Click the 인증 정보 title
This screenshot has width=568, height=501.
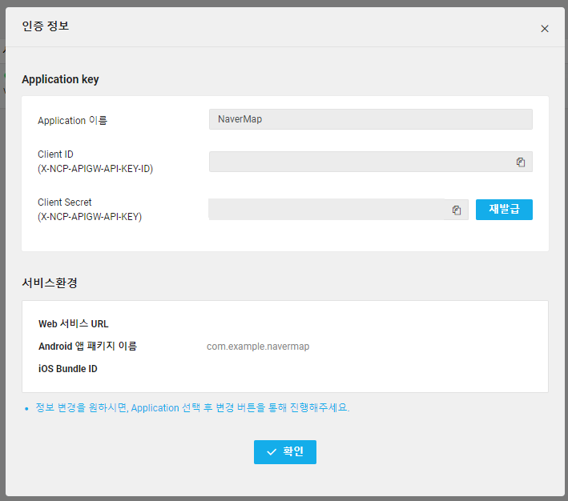[x=46, y=26]
